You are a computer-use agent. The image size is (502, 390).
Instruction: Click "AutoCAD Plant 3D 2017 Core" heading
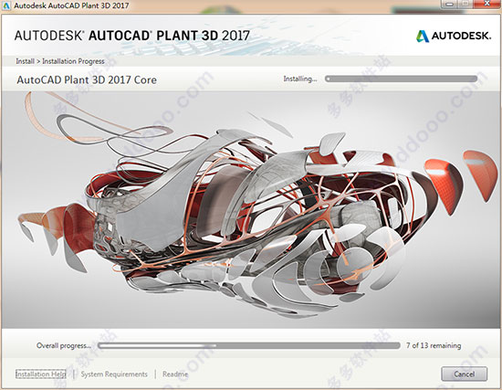pyautogui.click(x=87, y=79)
